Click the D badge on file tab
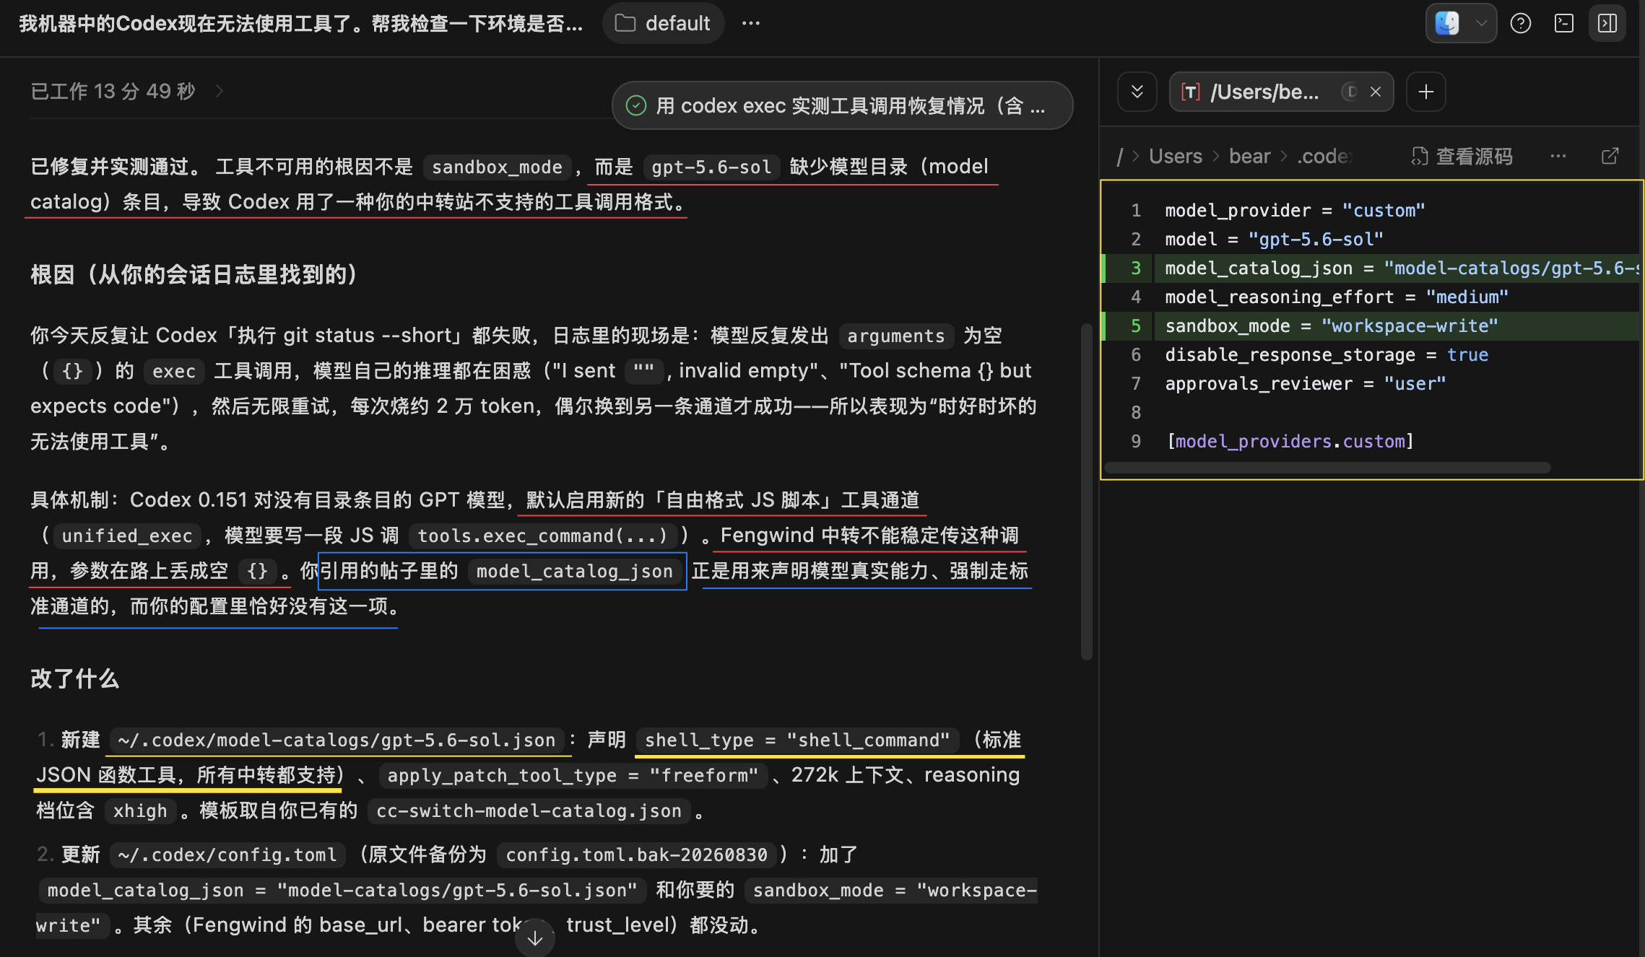This screenshot has height=957, width=1645. pos(1349,92)
